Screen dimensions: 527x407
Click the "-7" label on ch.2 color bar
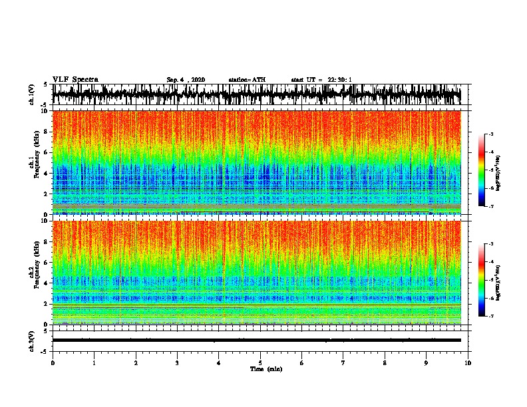pyautogui.click(x=491, y=317)
